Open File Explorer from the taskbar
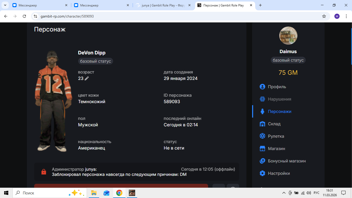The width and height of the screenshot is (352, 198). click(94, 193)
